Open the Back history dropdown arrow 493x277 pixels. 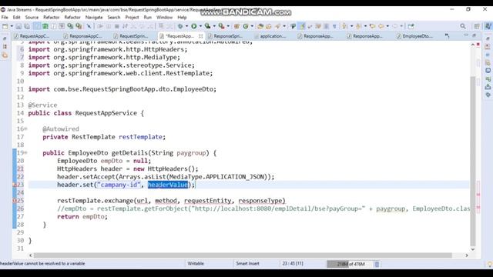(387, 26)
